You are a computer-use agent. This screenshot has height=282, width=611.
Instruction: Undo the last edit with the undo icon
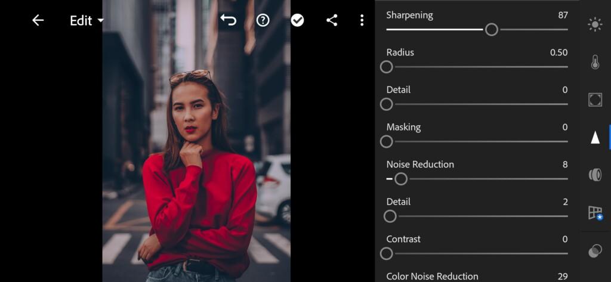click(229, 20)
